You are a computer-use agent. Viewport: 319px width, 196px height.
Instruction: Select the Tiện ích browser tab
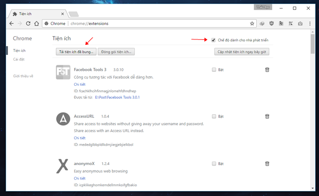click(38, 14)
